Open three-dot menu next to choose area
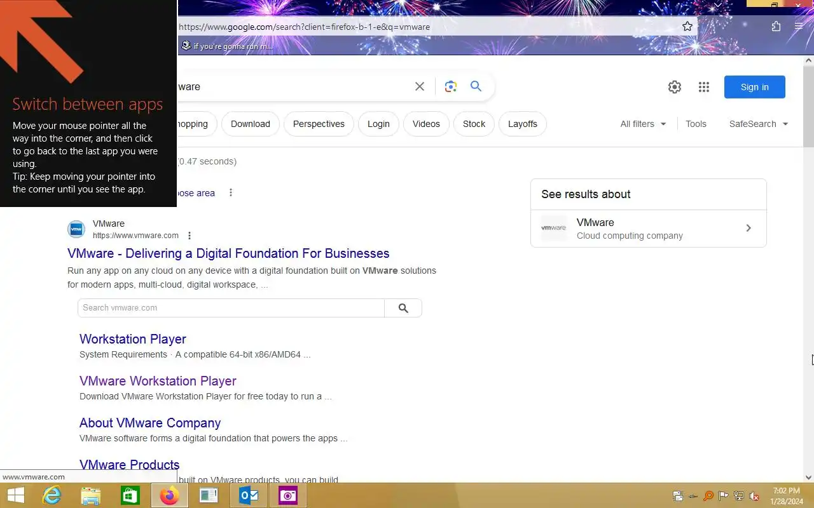814x508 pixels. click(231, 192)
